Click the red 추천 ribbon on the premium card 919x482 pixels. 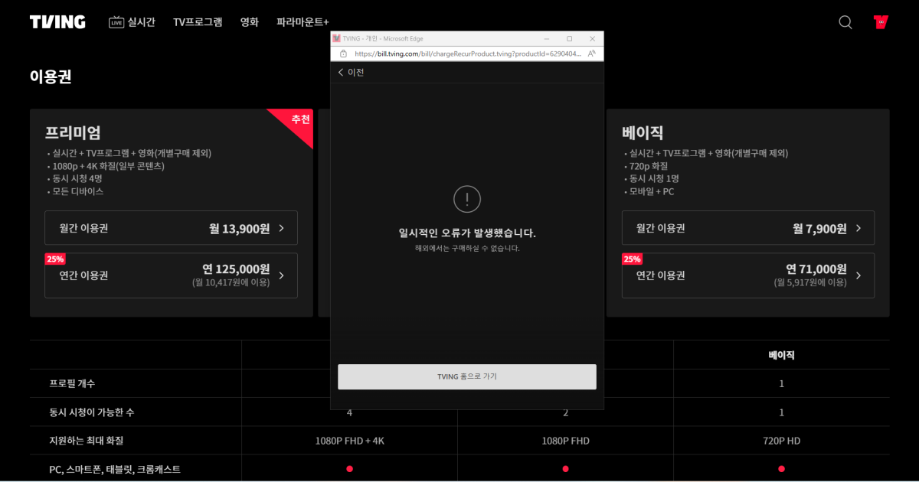point(299,121)
